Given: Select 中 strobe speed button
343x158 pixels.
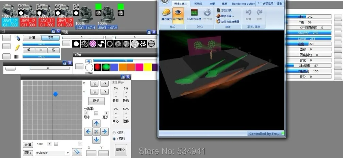Looking at the screenshot, I should point(41,50).
